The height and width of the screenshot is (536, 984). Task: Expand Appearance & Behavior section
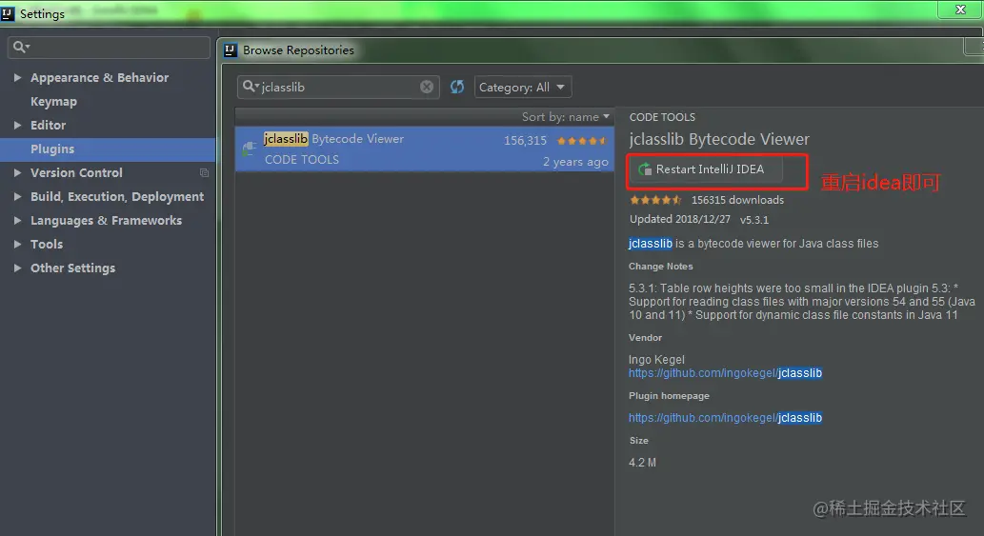click(17, 78)
